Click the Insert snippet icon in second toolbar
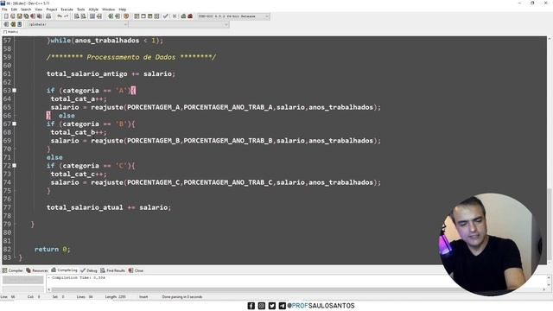The width and height of the screenshot is (553, 311). pos(6,24)
